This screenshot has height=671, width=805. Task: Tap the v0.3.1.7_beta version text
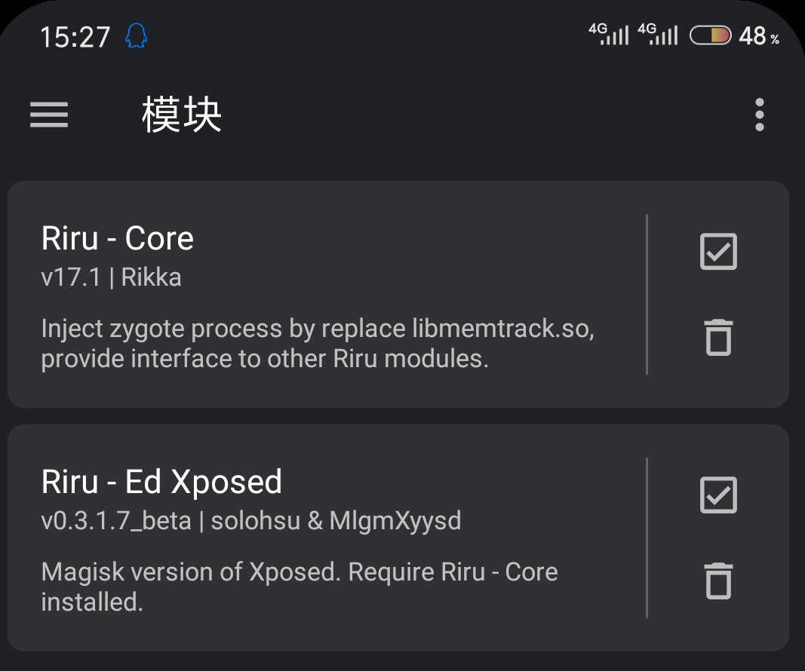(116, 521)
